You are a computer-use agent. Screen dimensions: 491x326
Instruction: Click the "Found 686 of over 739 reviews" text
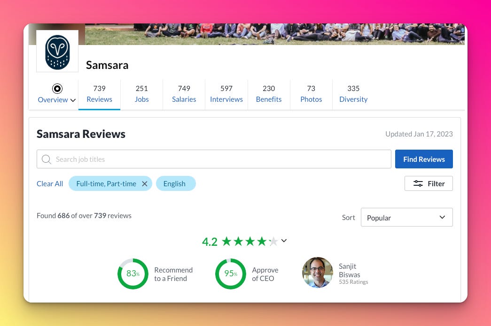[x=84, y=216]
